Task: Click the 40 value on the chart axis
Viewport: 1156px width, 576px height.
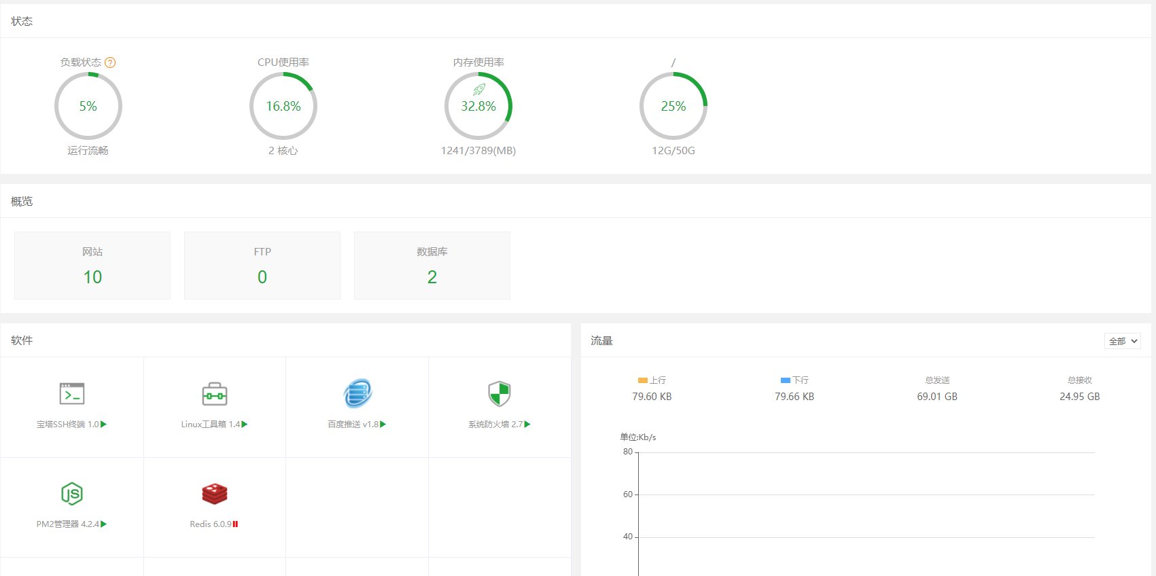Action: point(628,537)
